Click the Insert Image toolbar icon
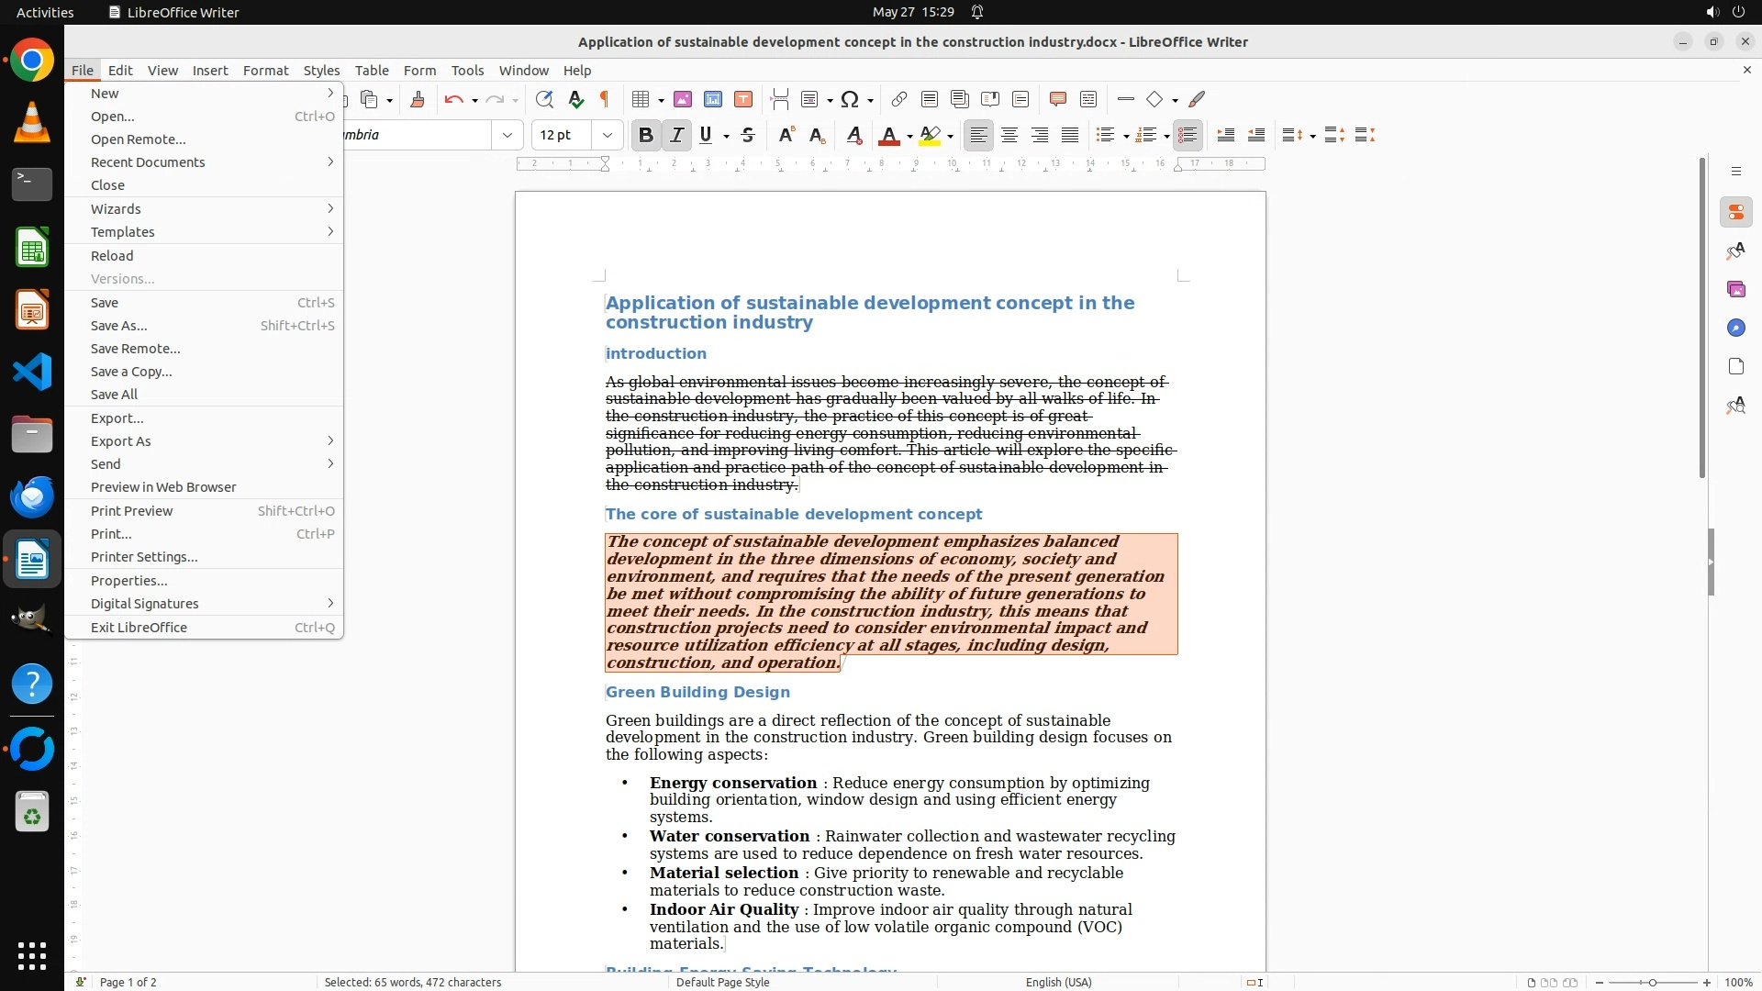The width and height of the screenshot is (1762, 991). click(x=682, y=100)
